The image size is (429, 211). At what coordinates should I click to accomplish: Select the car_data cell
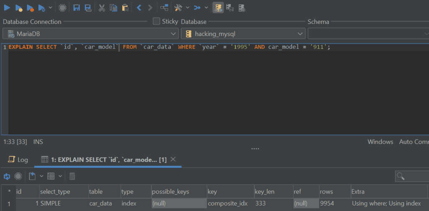pyautogui.click(x=104, y=203)
